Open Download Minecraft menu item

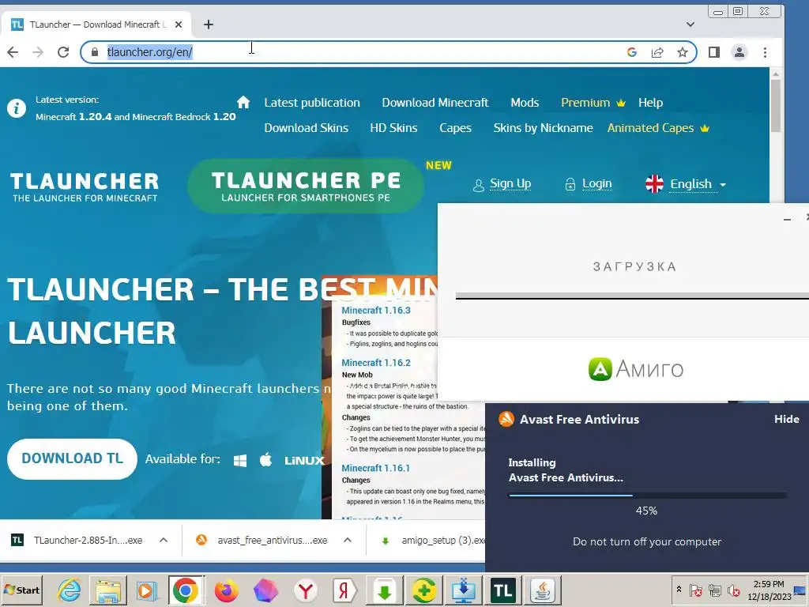click(x=435, y=103)
